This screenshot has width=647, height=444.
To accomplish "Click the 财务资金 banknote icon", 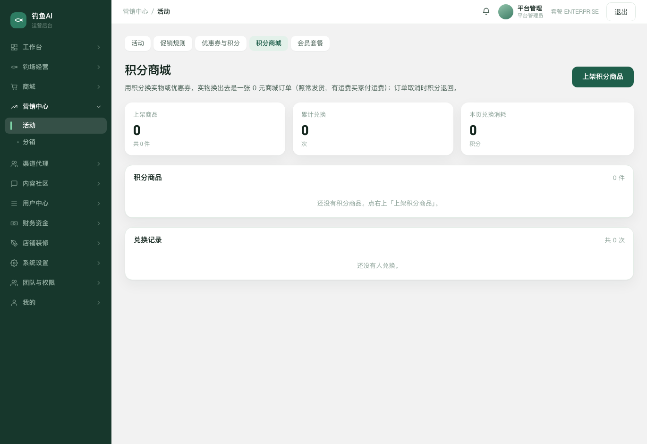I will pyautogui.click(x=14, y=223).
